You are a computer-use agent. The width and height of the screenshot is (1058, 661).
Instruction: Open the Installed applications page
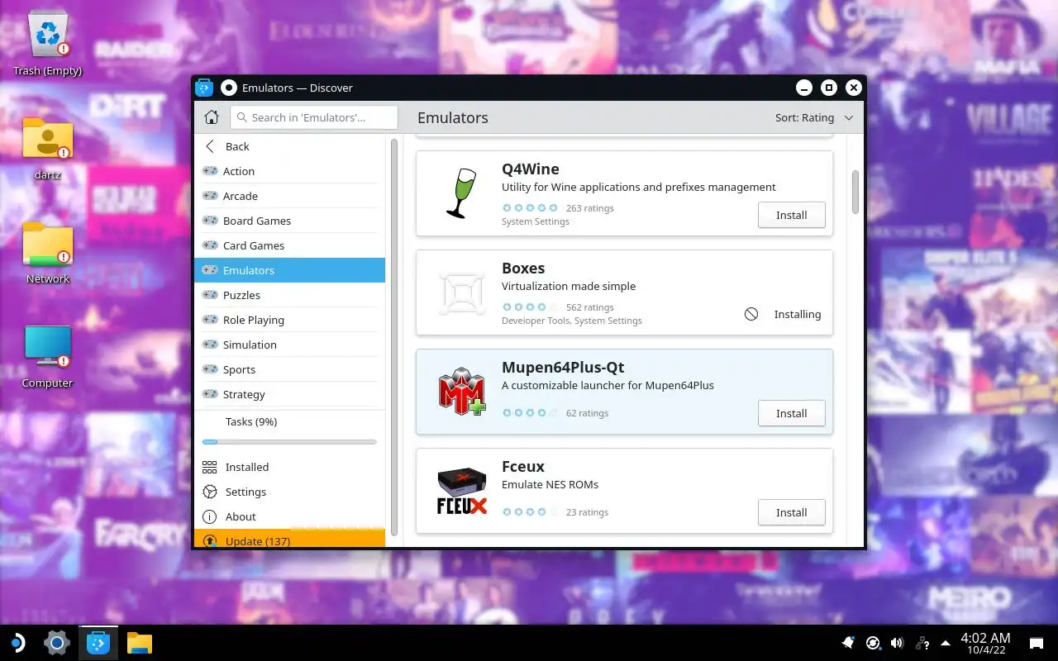click(289, 467)
